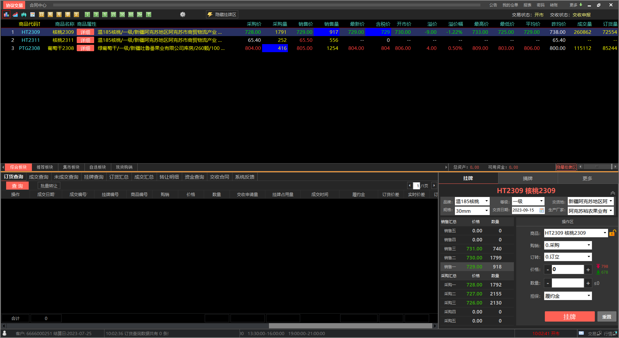Click the gold X period icon
Image resolution: width=619 pixels, height=338 pixels.
pos(76,14)
